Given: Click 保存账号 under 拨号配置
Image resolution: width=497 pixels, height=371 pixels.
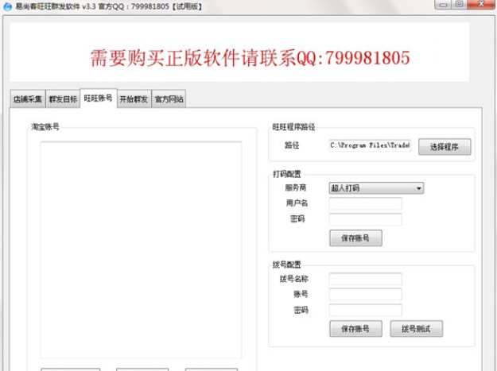Looking at the screenshot, I should click(x=355, y=329).
